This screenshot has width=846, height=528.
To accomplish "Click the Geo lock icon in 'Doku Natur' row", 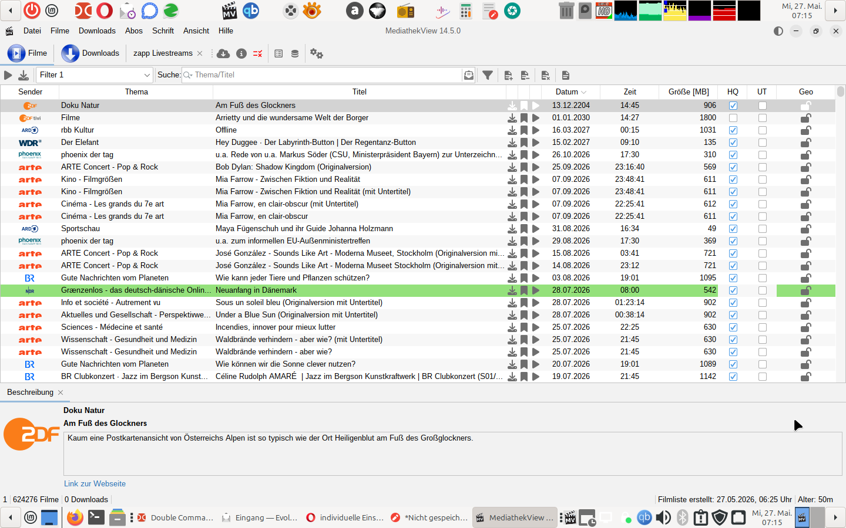I will (x=806, y=106).
